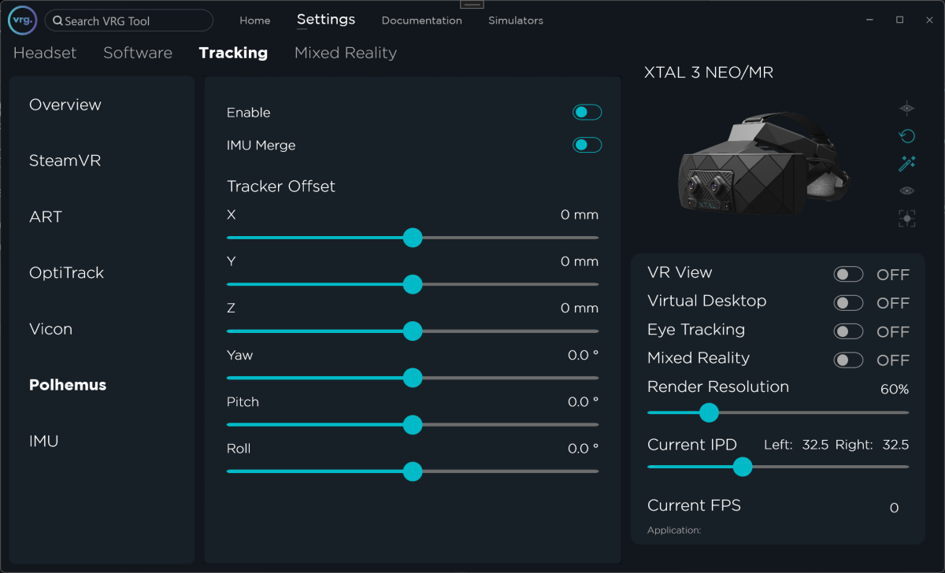Click the VRG logo icon
The height and width of the screenshot is (573, 945).
click(x=22, y=20)
